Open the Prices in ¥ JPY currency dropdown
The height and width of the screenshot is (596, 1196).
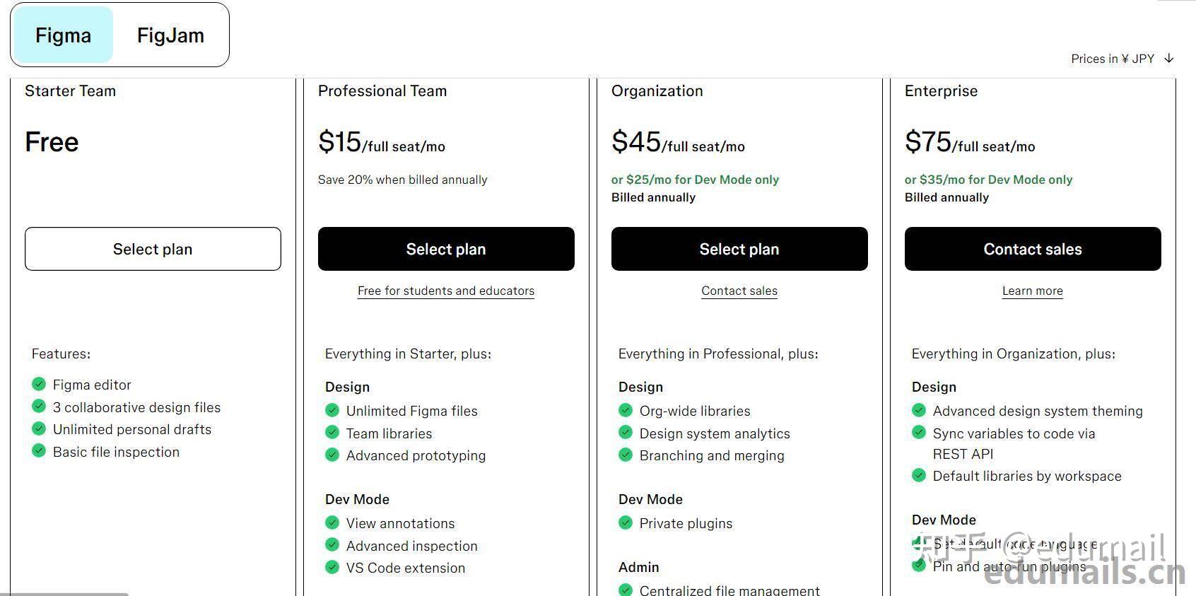[1113, 59]
